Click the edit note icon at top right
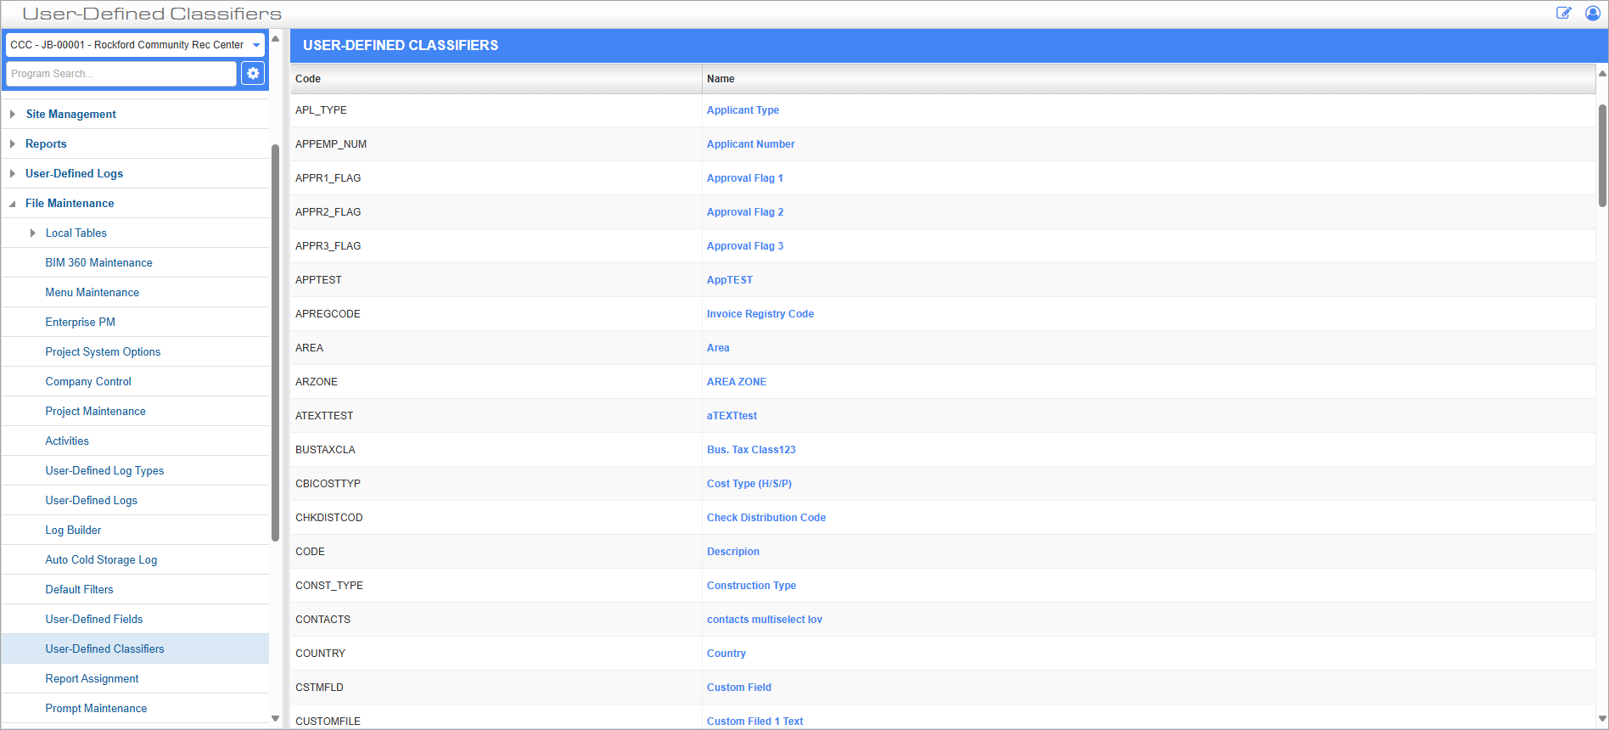The width and height of the screenshot is (1609, 730). tap(1563, 13)
